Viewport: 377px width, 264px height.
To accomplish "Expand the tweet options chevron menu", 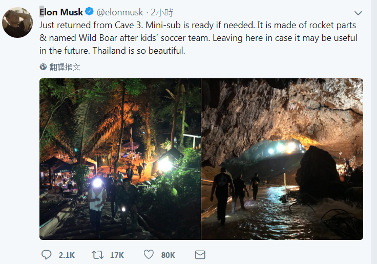I will point(358,13).
